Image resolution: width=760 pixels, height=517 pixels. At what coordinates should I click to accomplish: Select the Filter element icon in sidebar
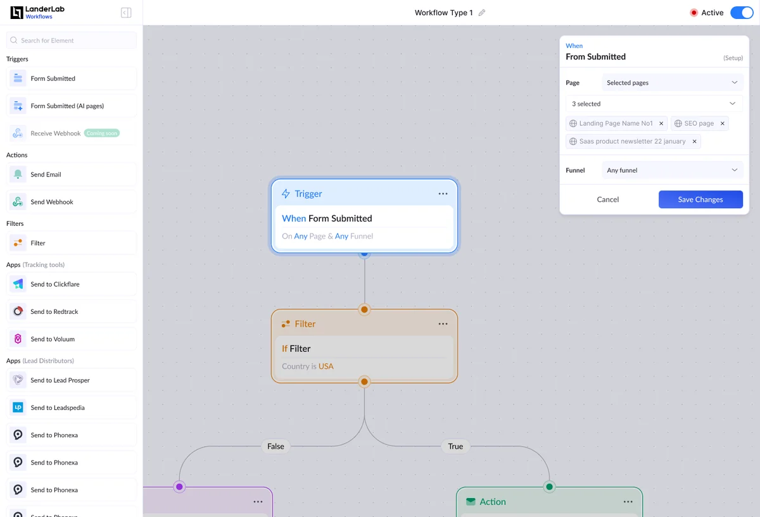coord(18,243)
